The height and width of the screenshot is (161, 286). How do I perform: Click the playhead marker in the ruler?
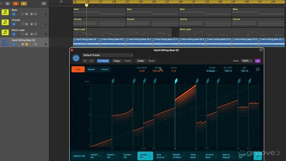point(86,5)
